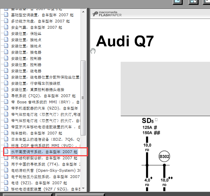Click document icon for 双氙气灯大灯,弯道 entry
Viewport: 210px width, 196px height.
[x=6, y=114]
